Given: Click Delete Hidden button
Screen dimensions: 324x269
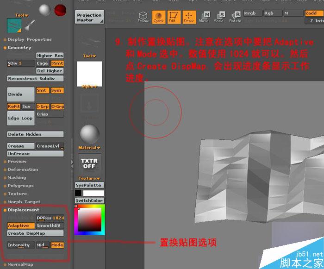Looking at the screenshot, I should tap(36, 134).
